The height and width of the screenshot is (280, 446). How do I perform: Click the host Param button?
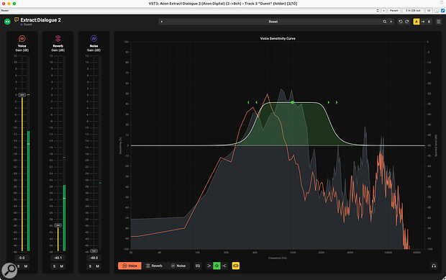point(394,11)
